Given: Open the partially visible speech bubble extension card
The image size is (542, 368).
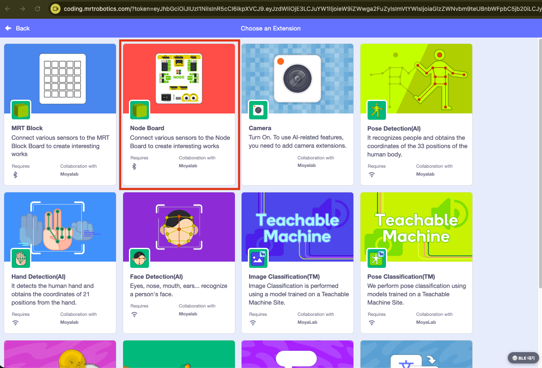Looking at the screenshot, I should point(297,354).
